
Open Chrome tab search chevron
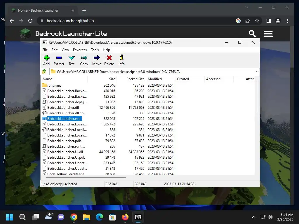point(246,7)
